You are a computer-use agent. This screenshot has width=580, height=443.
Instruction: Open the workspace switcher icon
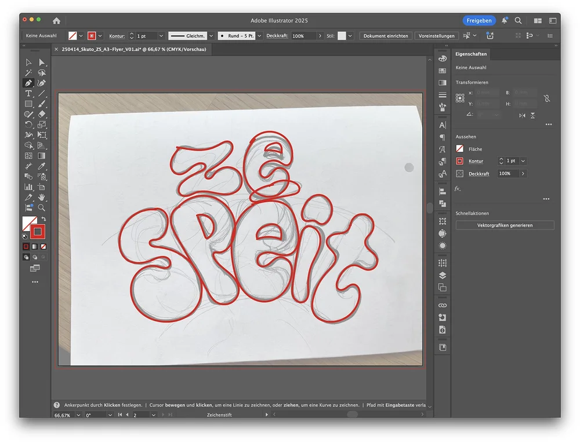point(538,21)
